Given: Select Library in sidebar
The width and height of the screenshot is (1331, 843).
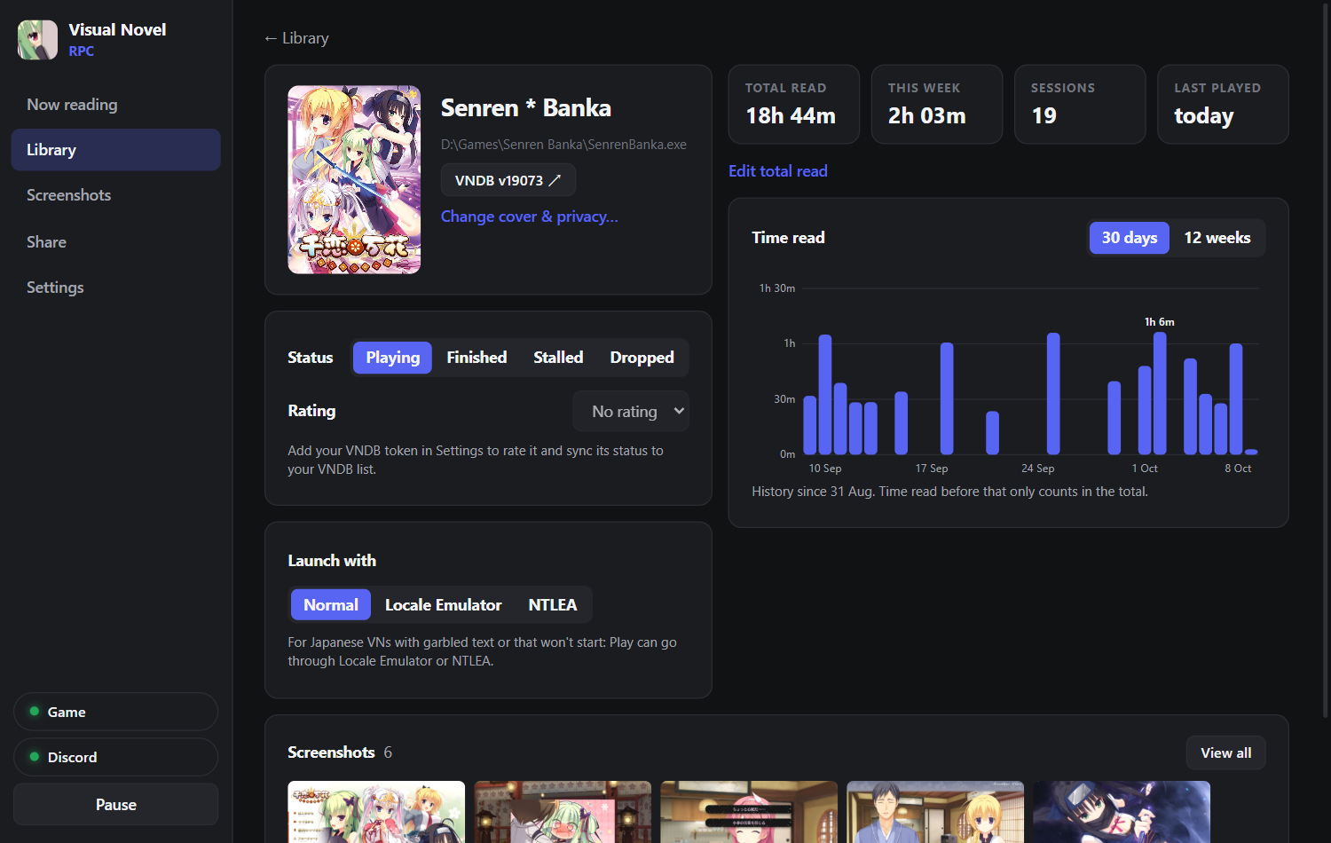Looking at the screenshot, I should click(x=115, y=150).
